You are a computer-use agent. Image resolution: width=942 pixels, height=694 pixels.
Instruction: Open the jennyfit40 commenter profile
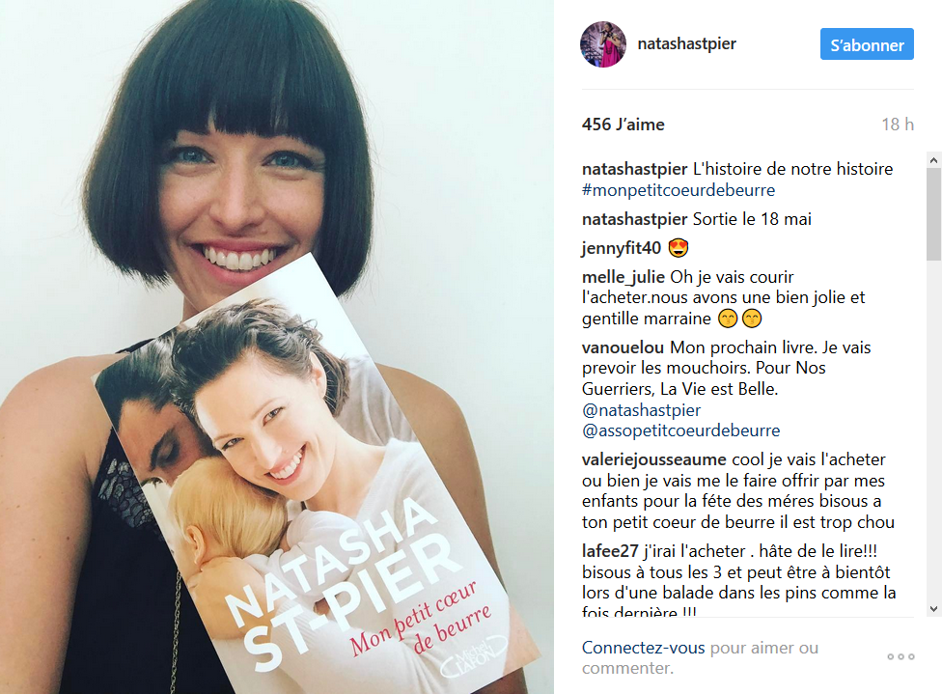point(622,248)
